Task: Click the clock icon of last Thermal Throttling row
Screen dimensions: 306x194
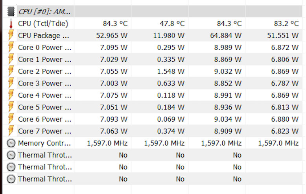Action: pyautogui.click(x=11, y=179)
